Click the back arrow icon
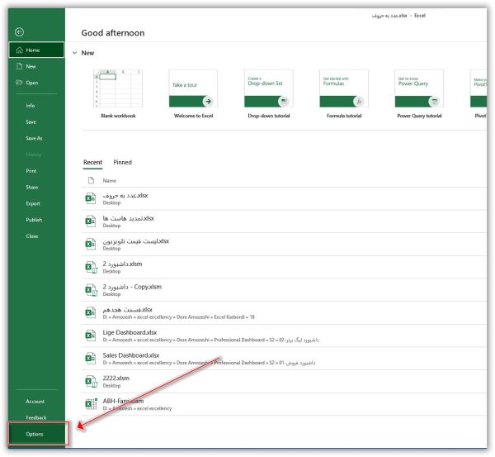 pos(19,32)
